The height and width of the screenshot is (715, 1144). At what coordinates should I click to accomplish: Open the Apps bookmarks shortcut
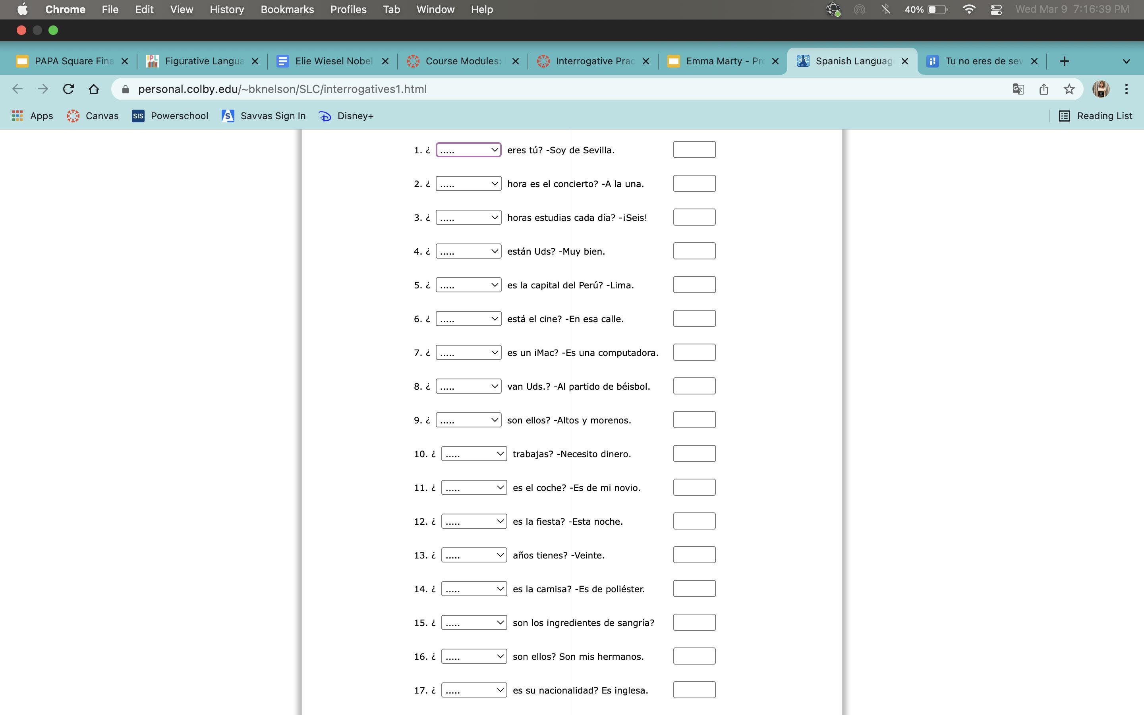(x=32, y=116)
